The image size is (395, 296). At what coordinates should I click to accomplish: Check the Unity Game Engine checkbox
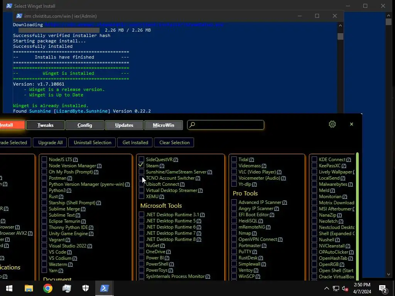pos(44,233)
